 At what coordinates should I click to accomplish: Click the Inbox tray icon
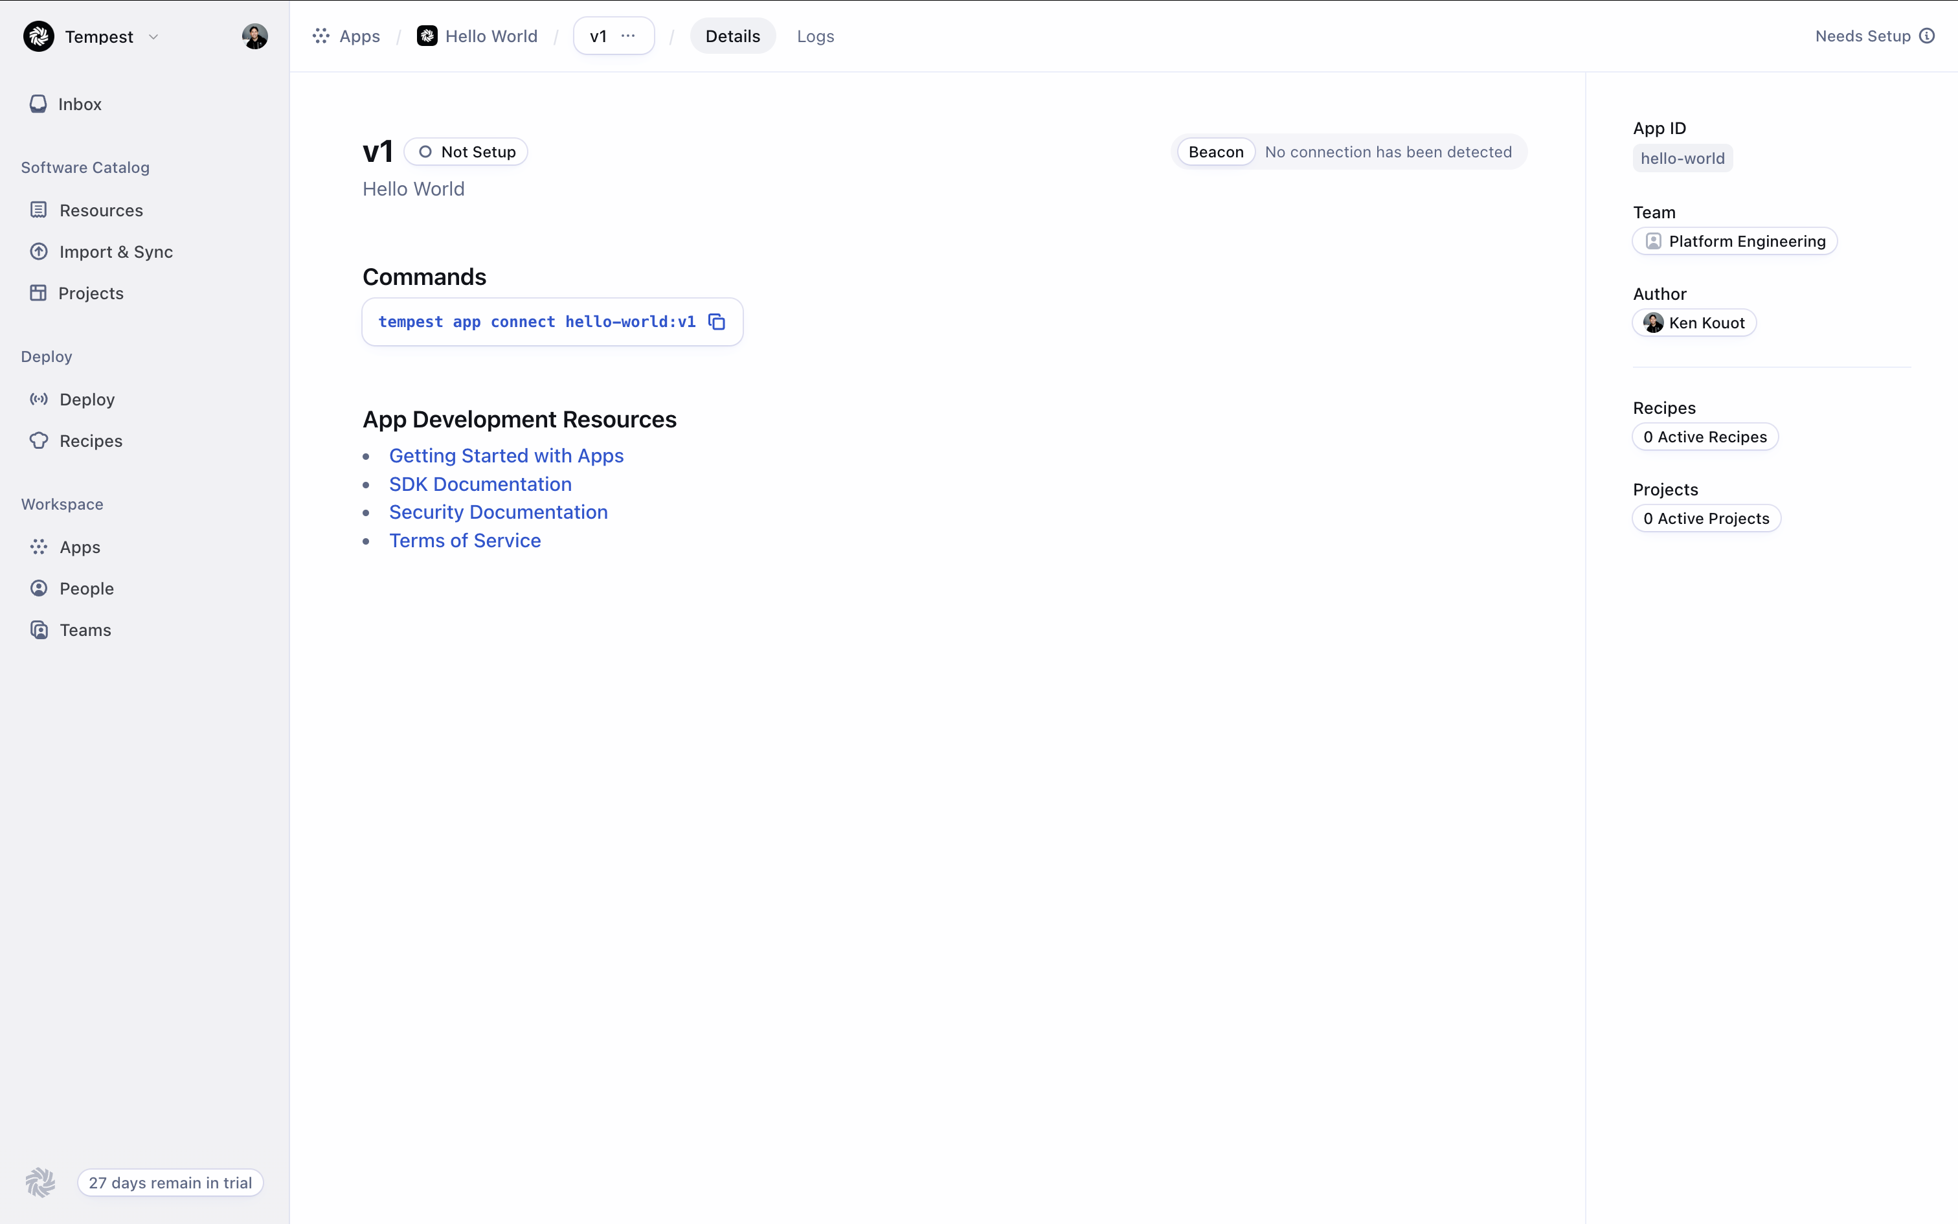[x=38, y=104]
